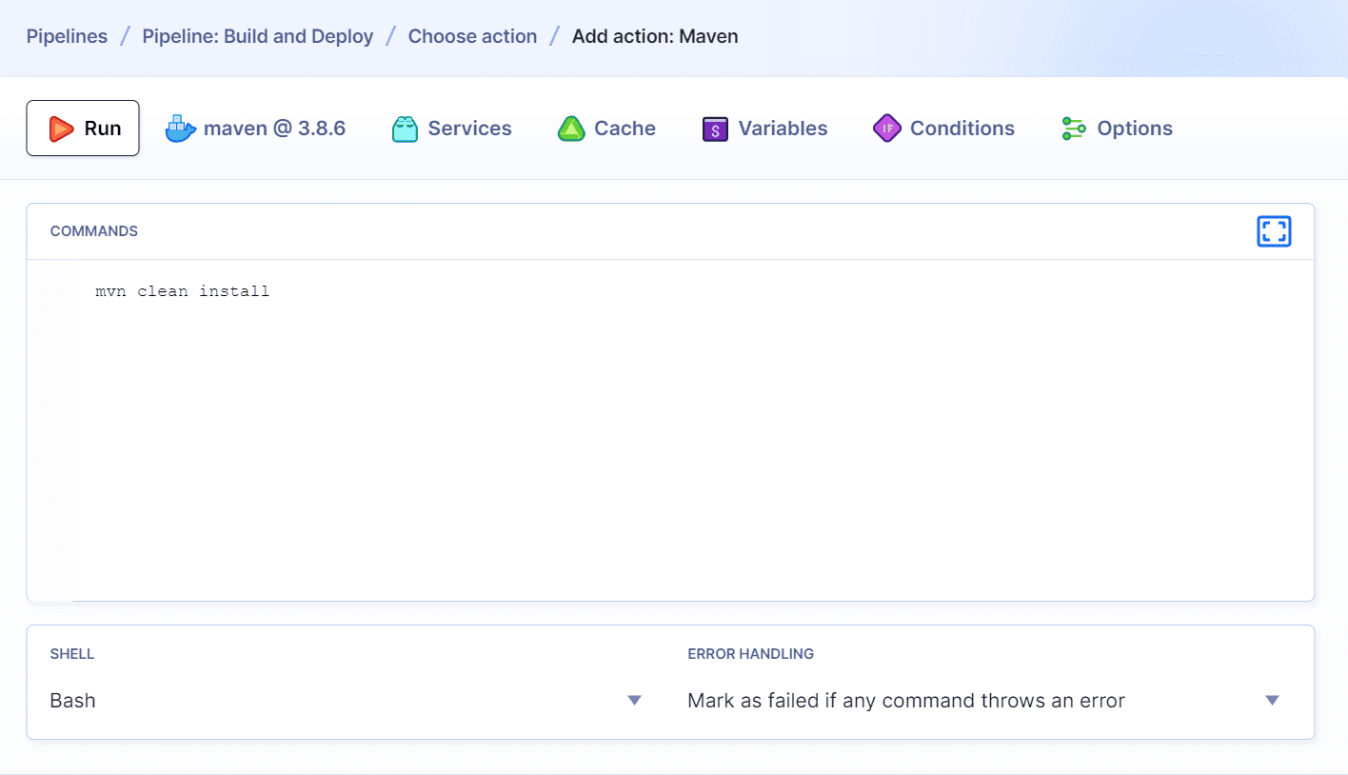Switch to the Variables tab
The height and width of the screenshot is (775, 1348).
point(782,128)
